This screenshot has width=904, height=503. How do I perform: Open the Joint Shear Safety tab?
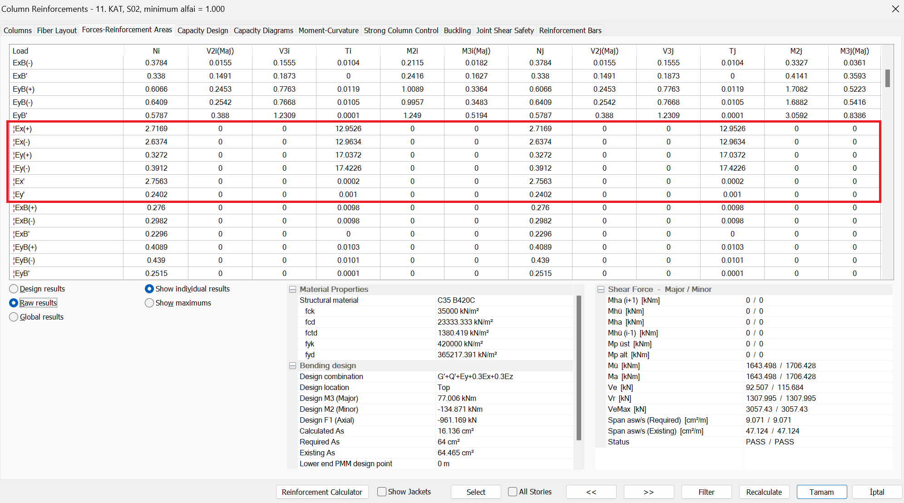504,30
